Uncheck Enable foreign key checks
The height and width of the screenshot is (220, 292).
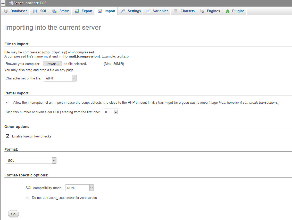click(x=8, y=136)
